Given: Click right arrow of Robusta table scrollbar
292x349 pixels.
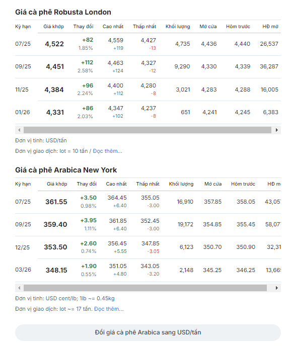Looking at the screenshot, I should 276,130.
